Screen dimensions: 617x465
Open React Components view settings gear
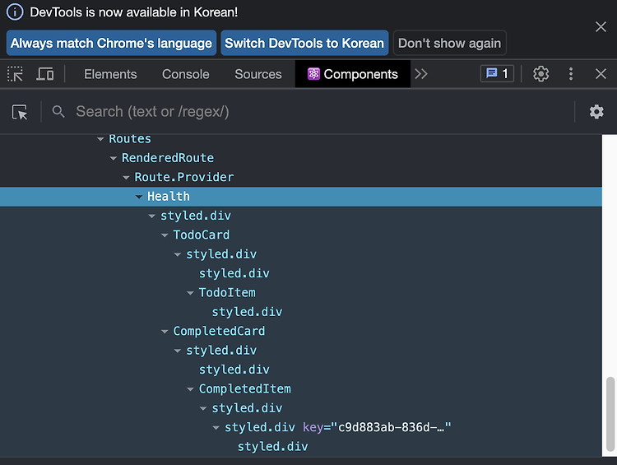pos(596,112)
